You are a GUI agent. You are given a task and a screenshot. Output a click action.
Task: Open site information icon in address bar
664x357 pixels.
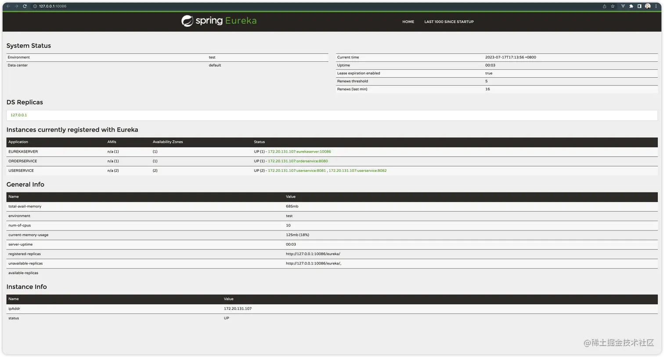click(35, 6)
